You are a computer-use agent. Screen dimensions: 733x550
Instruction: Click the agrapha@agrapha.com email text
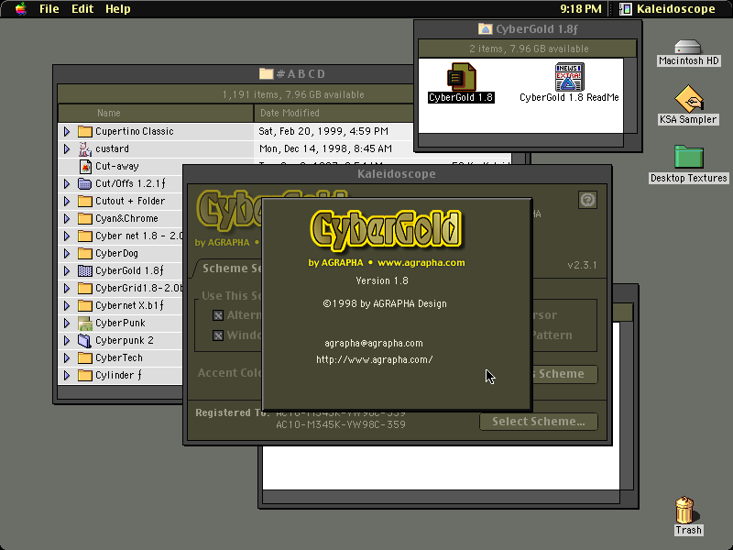(374, 343)
